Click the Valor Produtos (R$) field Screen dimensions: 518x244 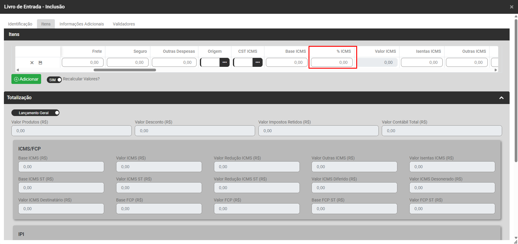[x=71, y=131]
